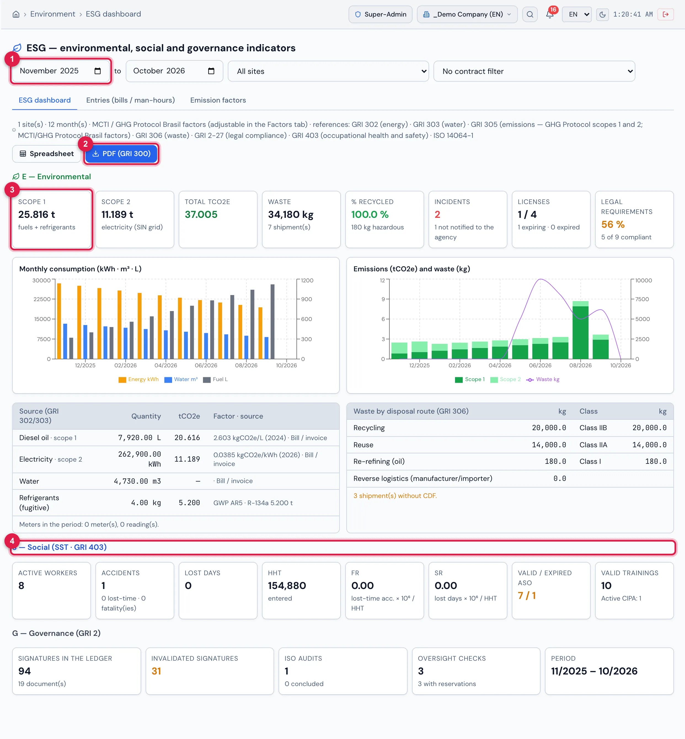
Task: Click the logout icon
Action: click(x=665, y=14)
